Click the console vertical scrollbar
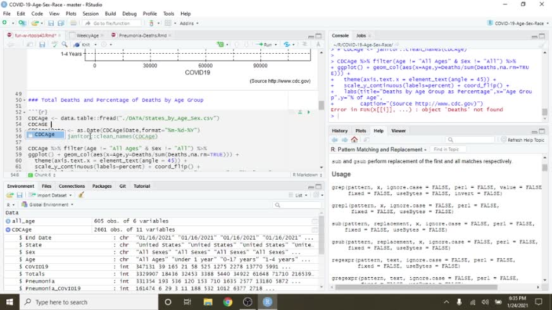Screen dimensions: 552x310 [x=544, y=112]
